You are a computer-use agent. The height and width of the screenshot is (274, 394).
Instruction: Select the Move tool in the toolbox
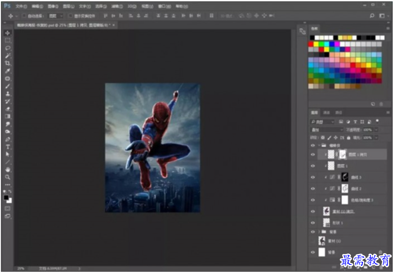point(7,33)
